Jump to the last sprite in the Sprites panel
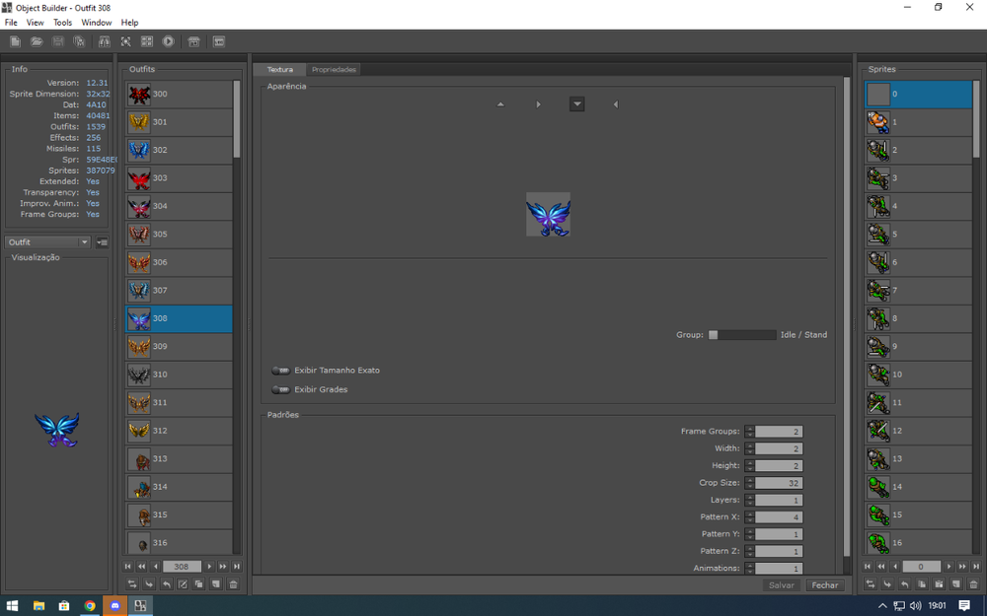Screen dimensions: 987x616 tap(976, 567)
